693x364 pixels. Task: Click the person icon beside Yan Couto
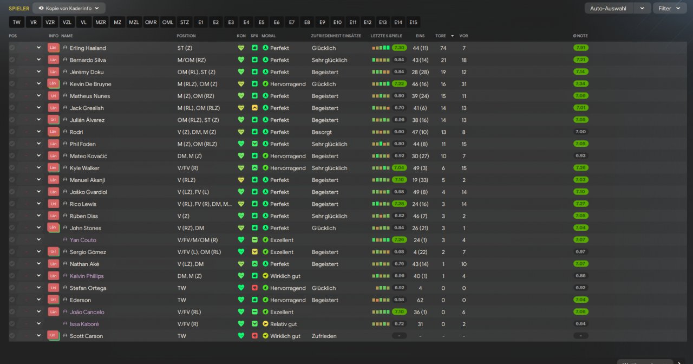coord(66,240)
